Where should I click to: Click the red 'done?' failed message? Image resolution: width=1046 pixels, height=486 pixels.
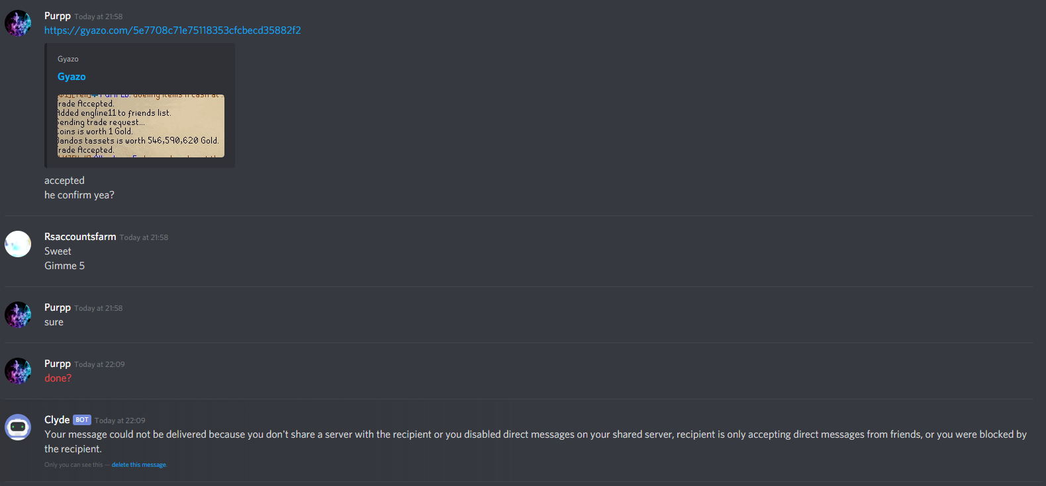coord(58,378)
